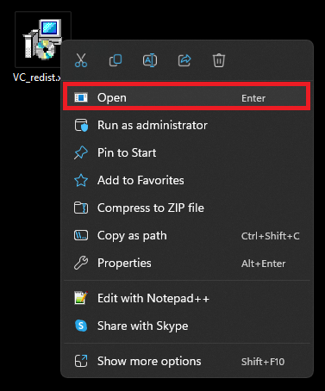Click the Copy icon in context menu
325x391 pixels.
(x=116, y=60)
